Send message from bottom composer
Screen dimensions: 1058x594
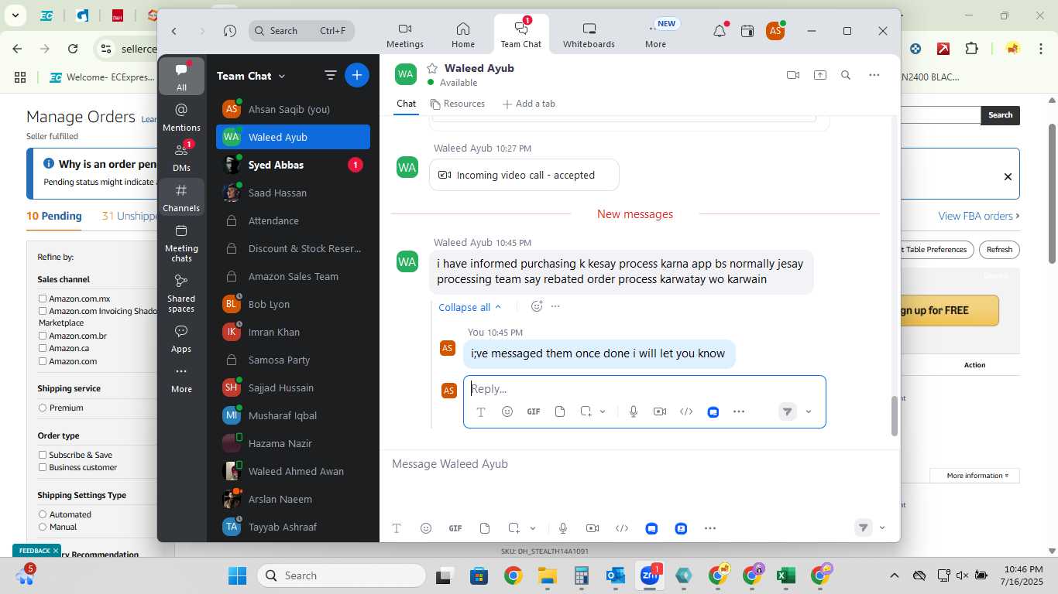coord(863,527)
